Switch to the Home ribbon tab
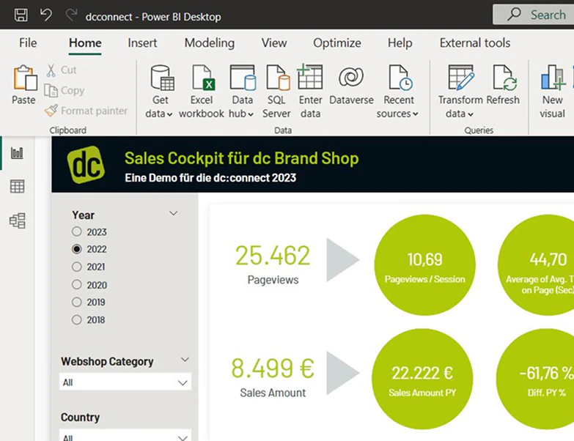 click(85, 42)
